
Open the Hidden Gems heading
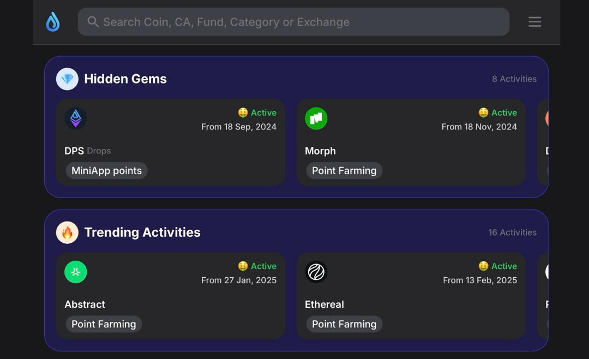tap(125, 79)
